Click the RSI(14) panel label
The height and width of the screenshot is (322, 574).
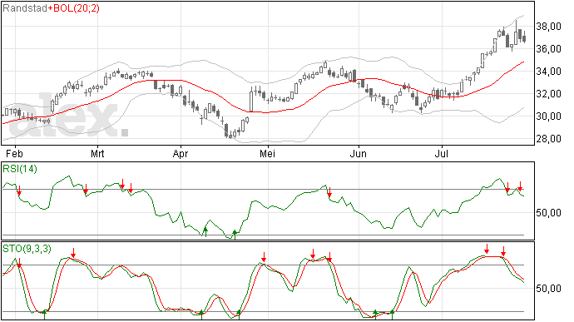20,169
